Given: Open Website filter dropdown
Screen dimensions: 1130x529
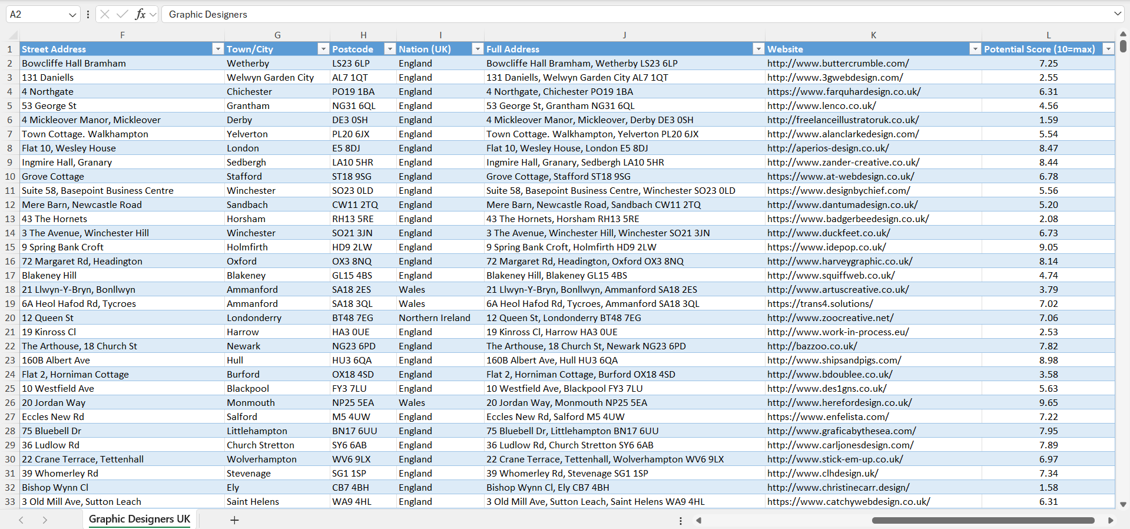Looking at the screenshot, I should point(975,49).
